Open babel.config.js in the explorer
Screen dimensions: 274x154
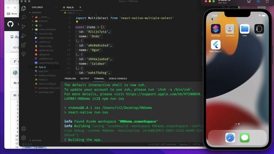coord(47,75)
